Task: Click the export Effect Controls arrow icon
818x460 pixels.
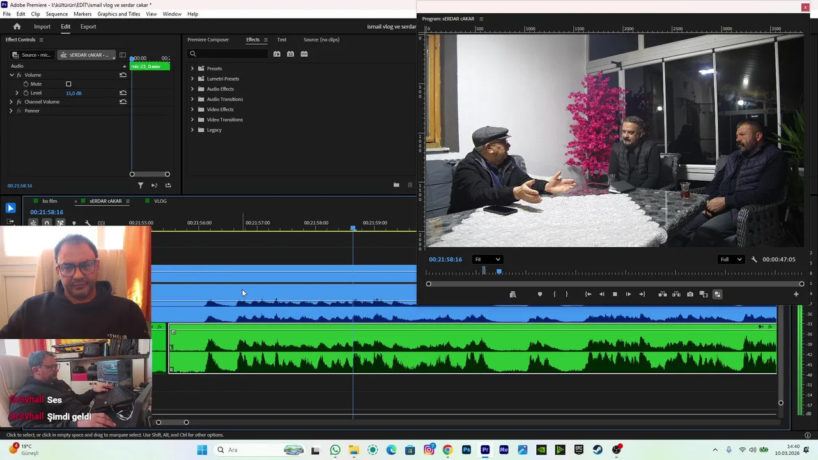Action: point(168,185)
